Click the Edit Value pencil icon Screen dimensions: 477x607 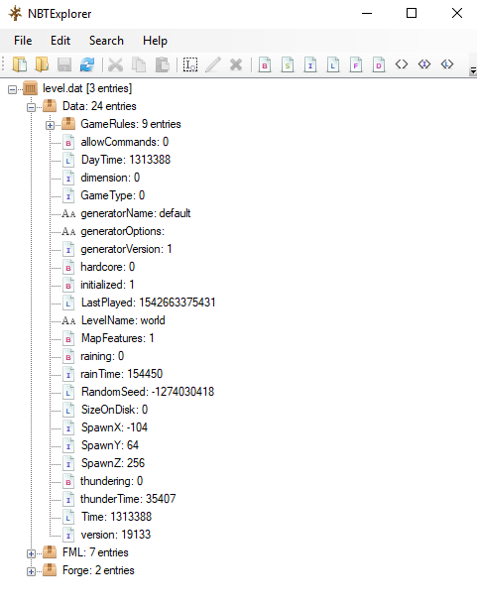pos(213,64)
